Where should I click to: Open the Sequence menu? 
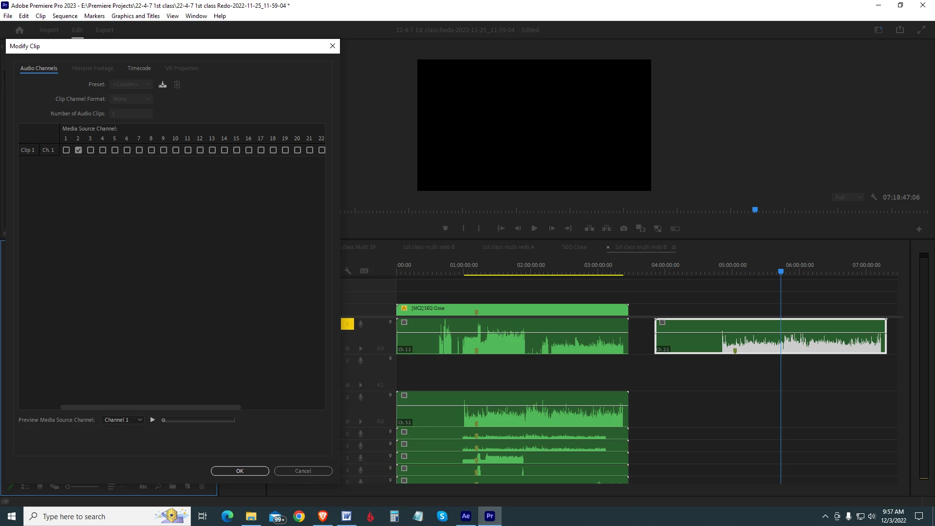click(x=65, y=16)
